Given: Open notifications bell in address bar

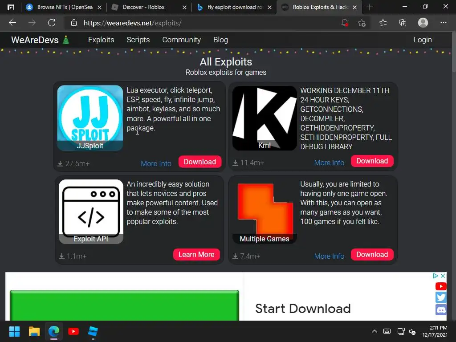Looking at the screenshot, I should click(345, 23).
